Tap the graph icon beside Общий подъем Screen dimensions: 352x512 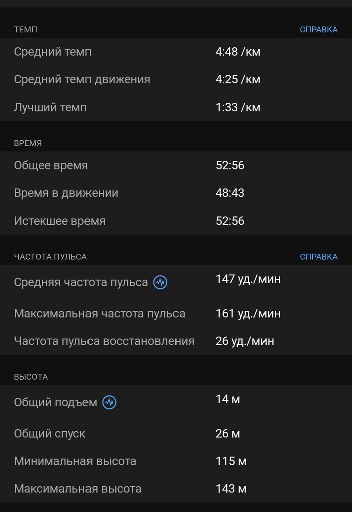point(109,402)
